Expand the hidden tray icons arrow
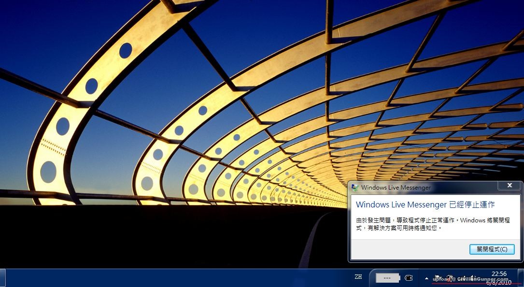Image resolution: width=524 pixels, height=287 pixels. tap(426, 278)
